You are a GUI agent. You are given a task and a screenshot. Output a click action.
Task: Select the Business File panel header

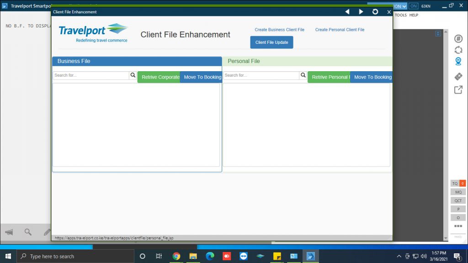coord(137,61)
